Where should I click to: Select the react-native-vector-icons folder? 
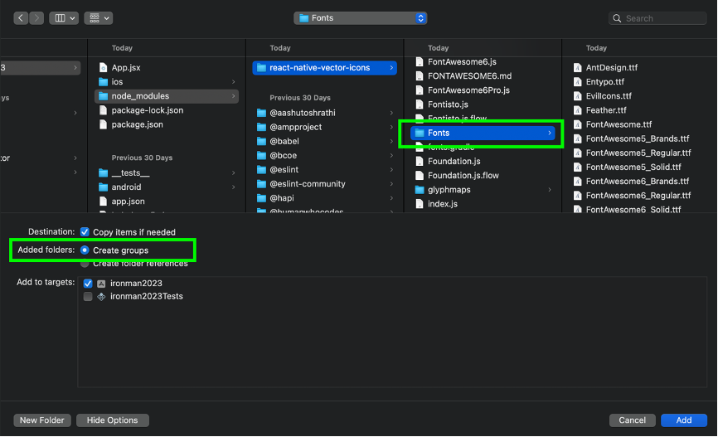(324, 67)
